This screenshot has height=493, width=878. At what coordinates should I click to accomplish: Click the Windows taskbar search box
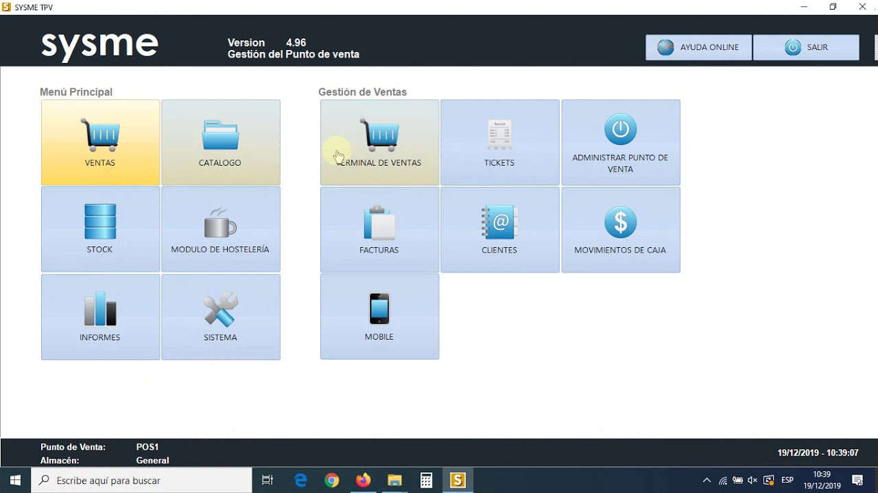pos(142,480)
